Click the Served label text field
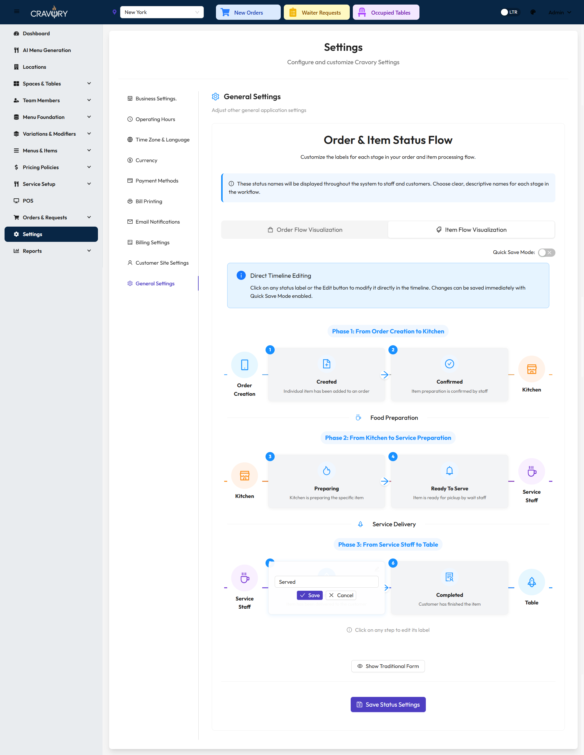584x755 pixels. [x=326, y=582]
